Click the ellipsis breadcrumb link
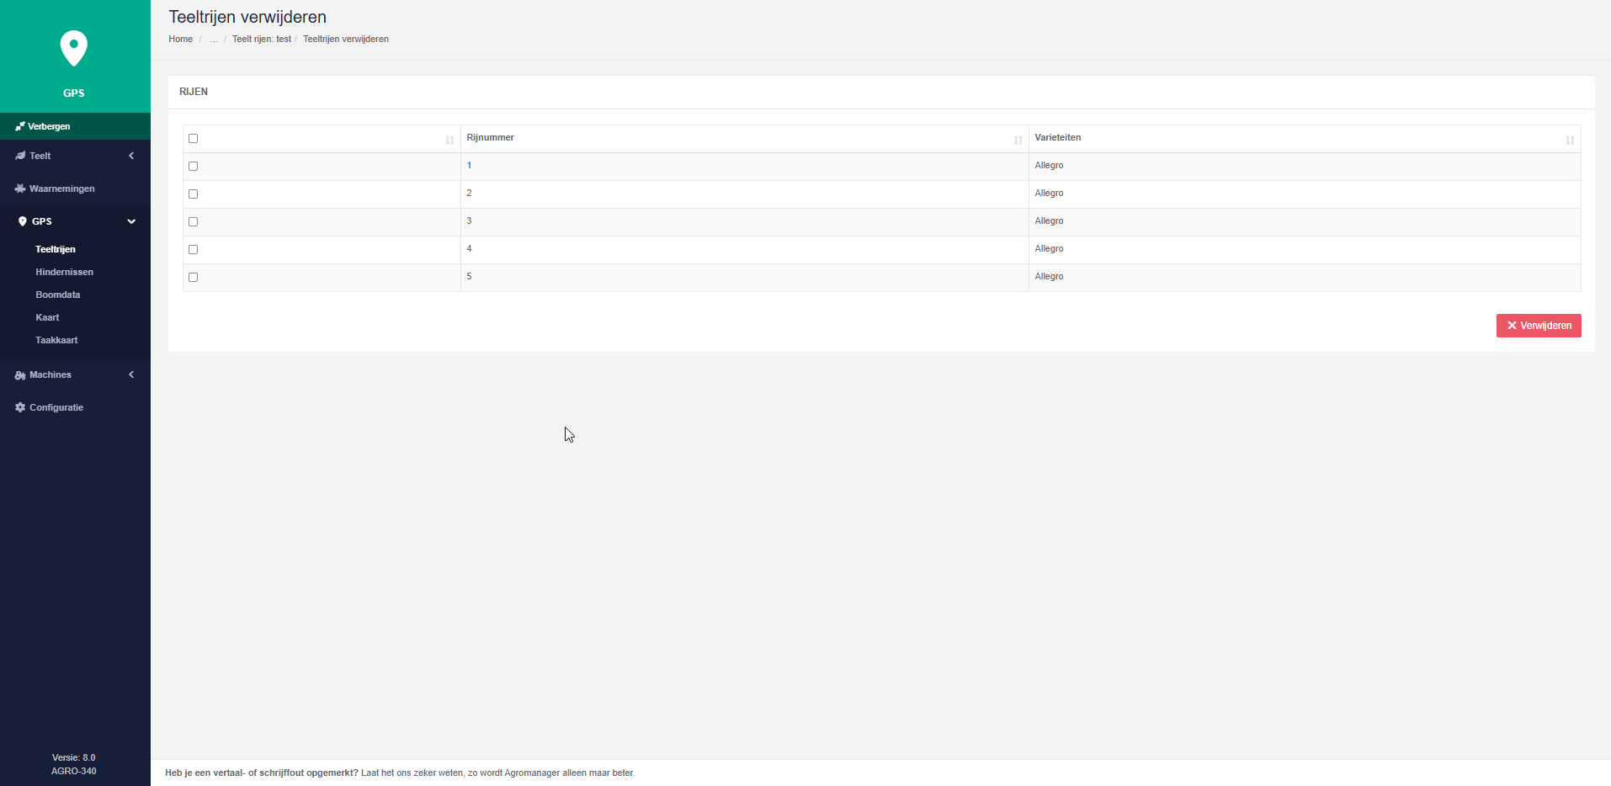This screenshot has width=1611, height=786. point(214,39)
